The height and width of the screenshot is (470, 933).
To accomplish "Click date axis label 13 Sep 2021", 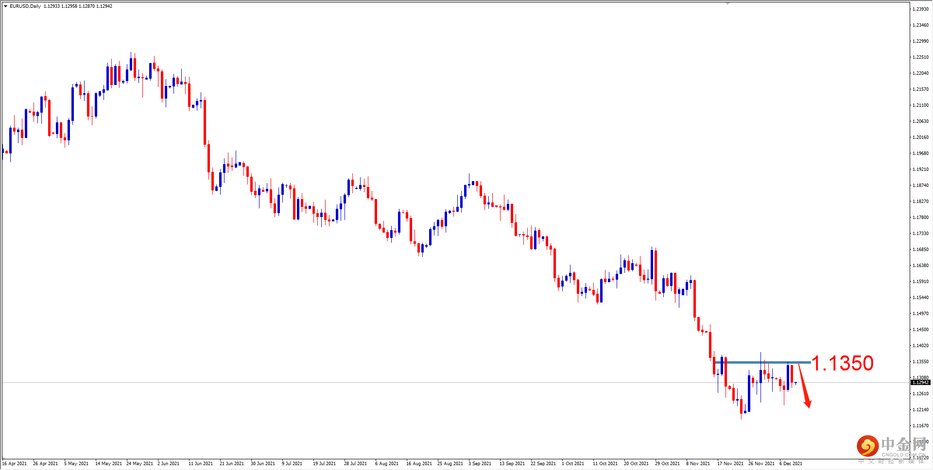I will (512, 464).
